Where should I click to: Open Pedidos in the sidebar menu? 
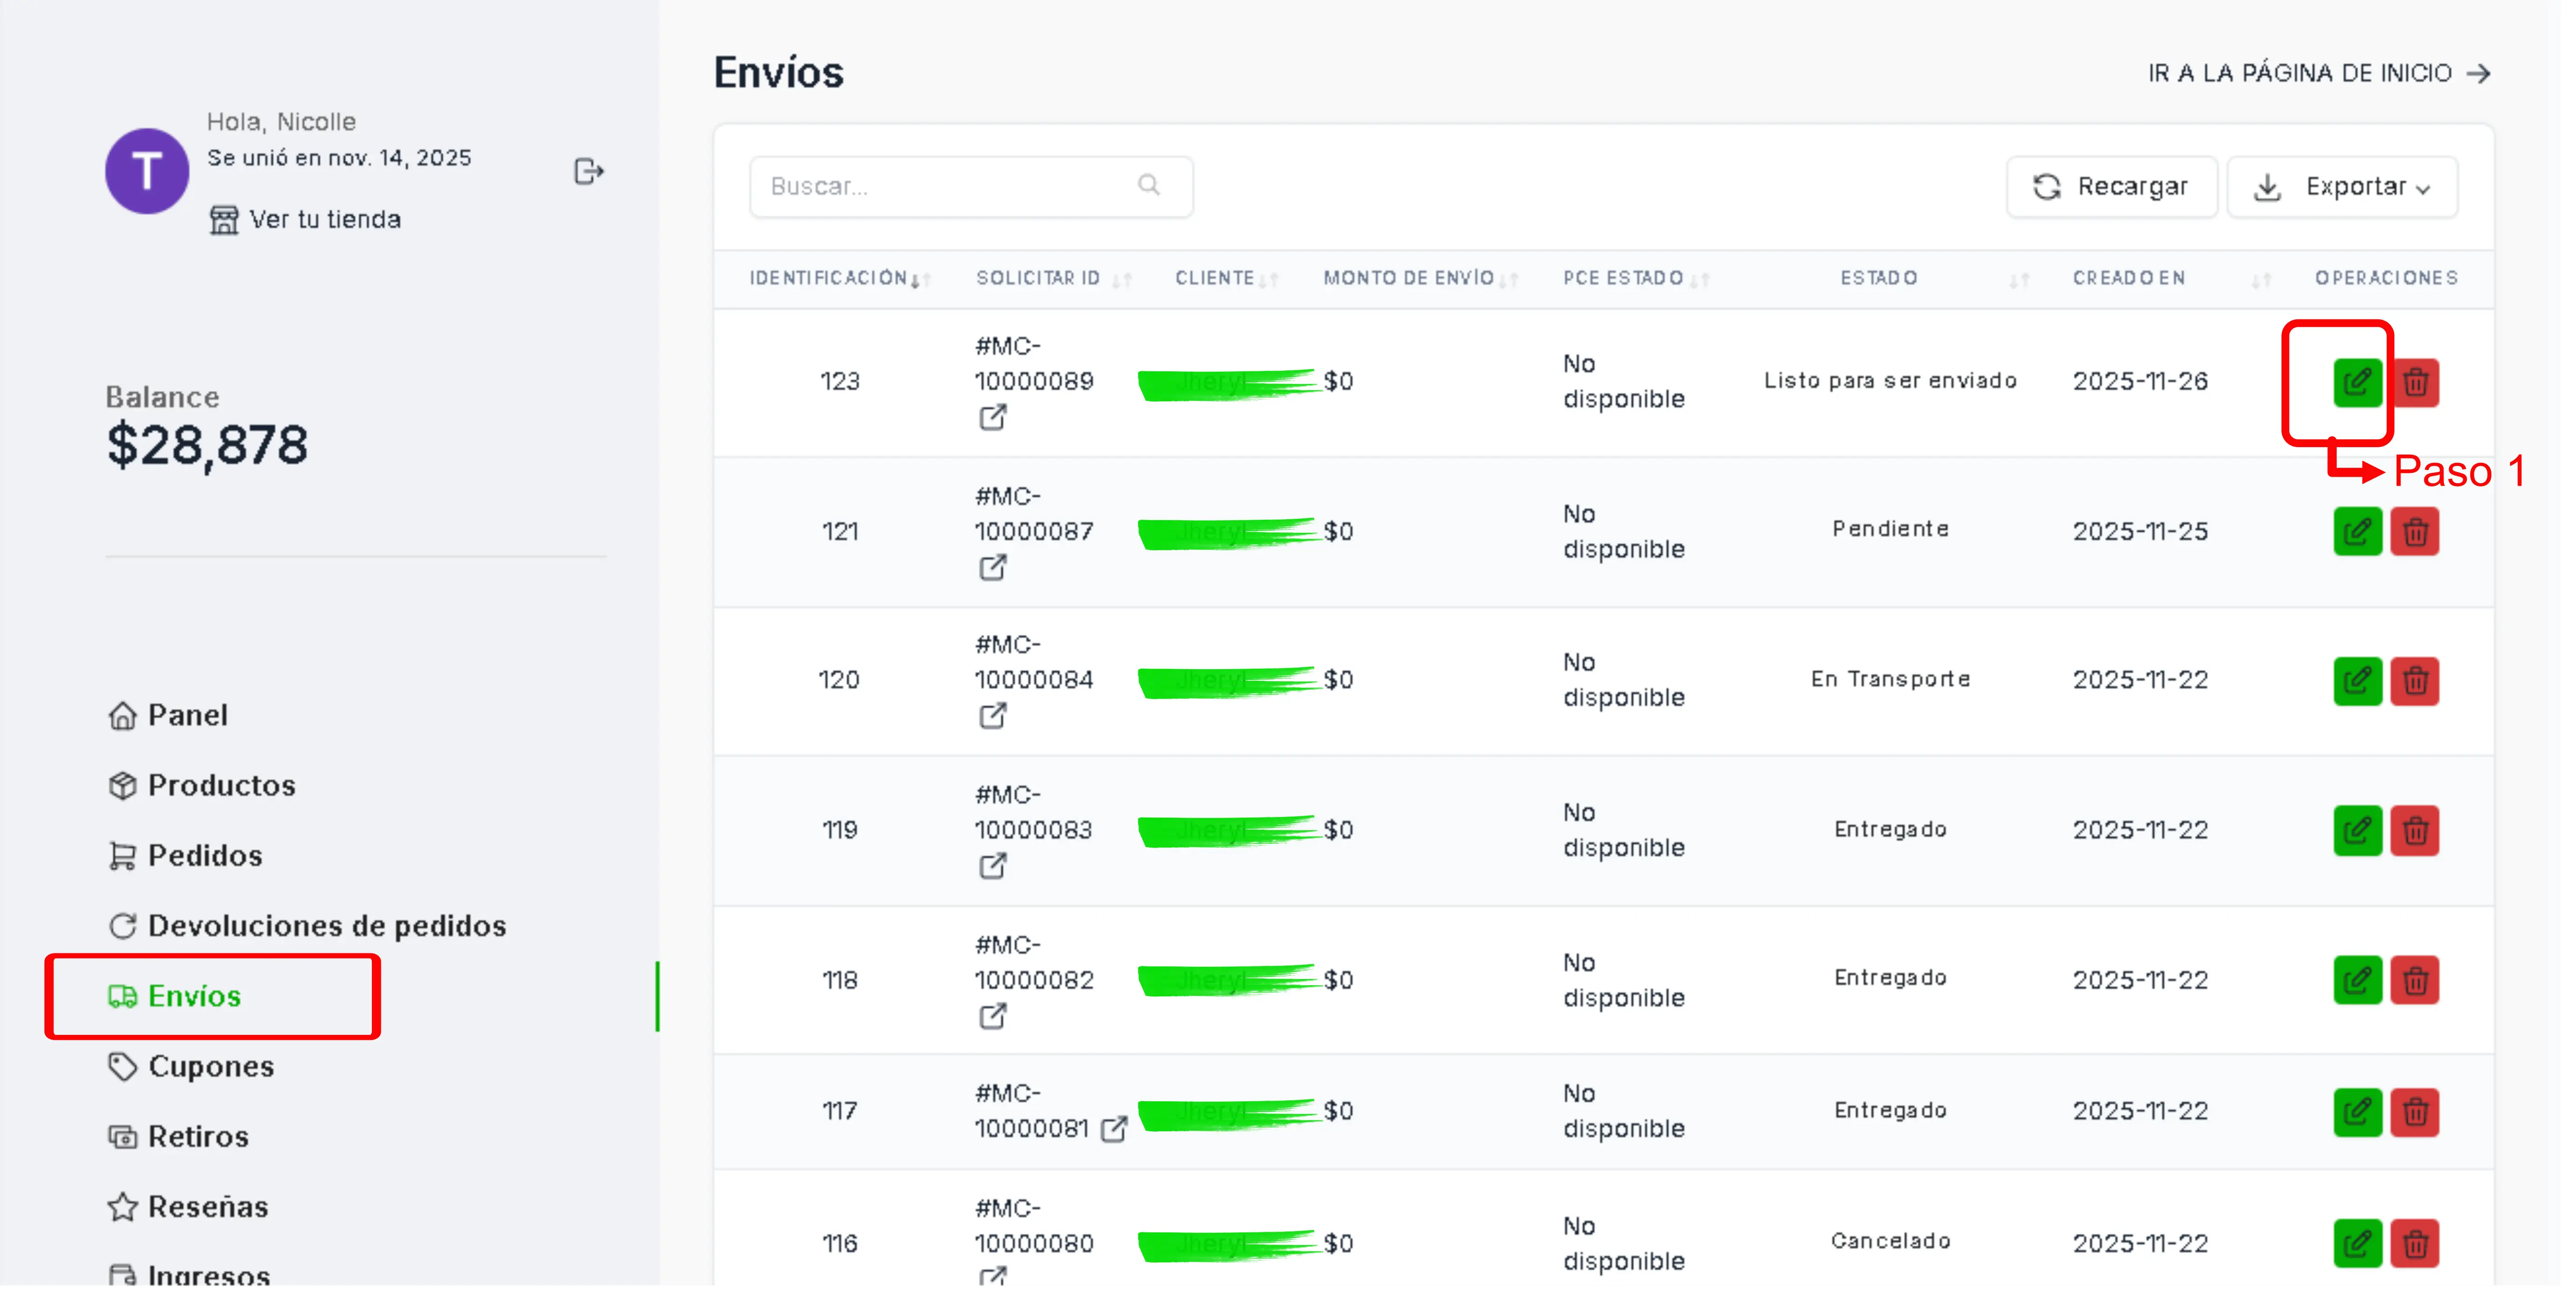click(204, 856)
